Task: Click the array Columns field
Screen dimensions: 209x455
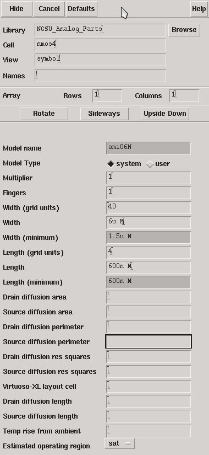Action: [x=184, y=96]
